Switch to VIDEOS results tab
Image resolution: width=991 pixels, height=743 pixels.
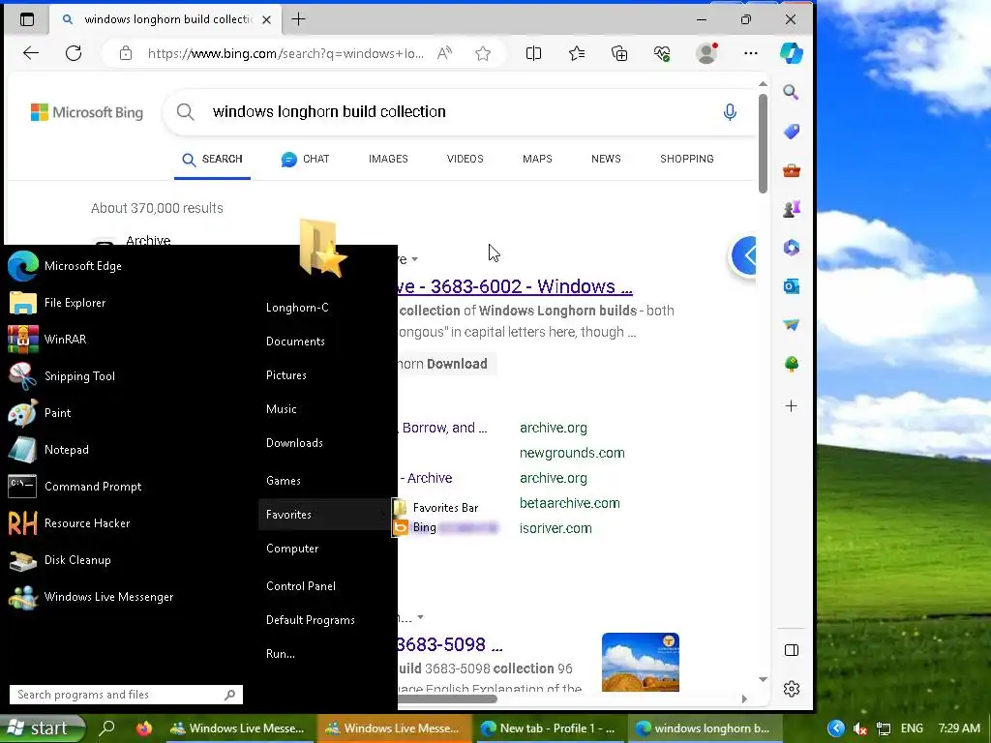click(x=465, y=160)
